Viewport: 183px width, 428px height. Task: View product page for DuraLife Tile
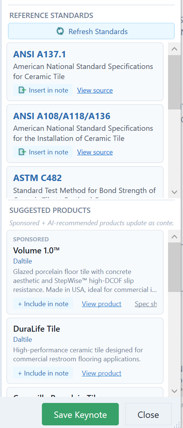click(x=101, y=373)
